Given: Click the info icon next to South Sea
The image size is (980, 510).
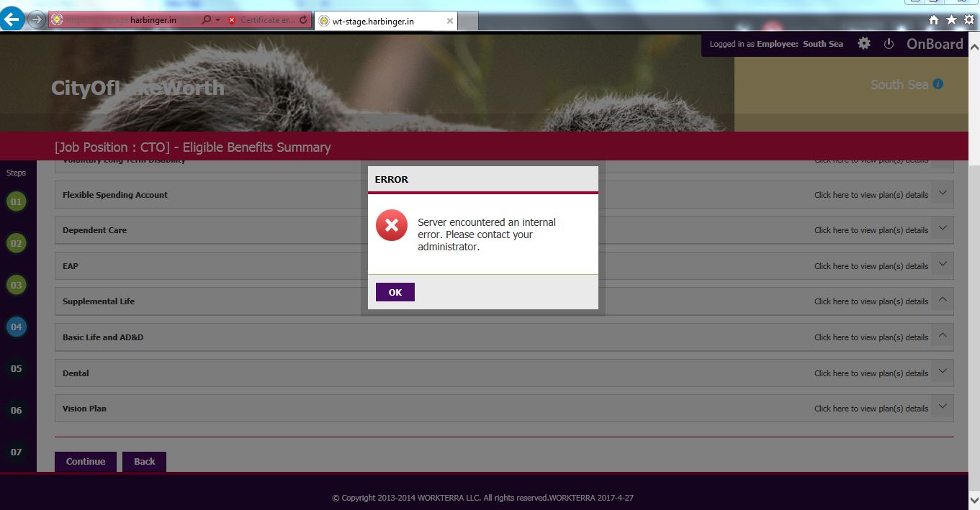Looking at the screenshot, I should (938, 84).
